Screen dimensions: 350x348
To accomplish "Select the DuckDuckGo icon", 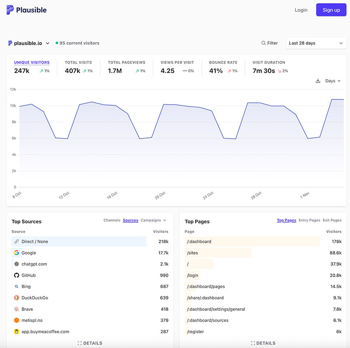I will pyautogui.click(x=16, y=298).
